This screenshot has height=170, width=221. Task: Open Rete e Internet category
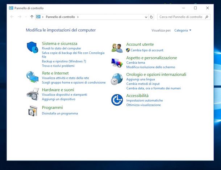point(55,73)
